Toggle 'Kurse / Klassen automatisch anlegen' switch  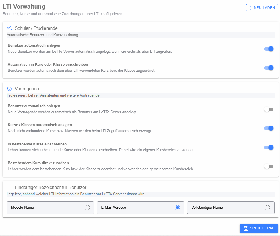point(269,128)
